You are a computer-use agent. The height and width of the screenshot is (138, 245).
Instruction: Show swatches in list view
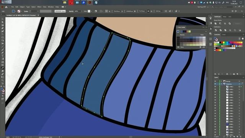[x=240, y=38]
